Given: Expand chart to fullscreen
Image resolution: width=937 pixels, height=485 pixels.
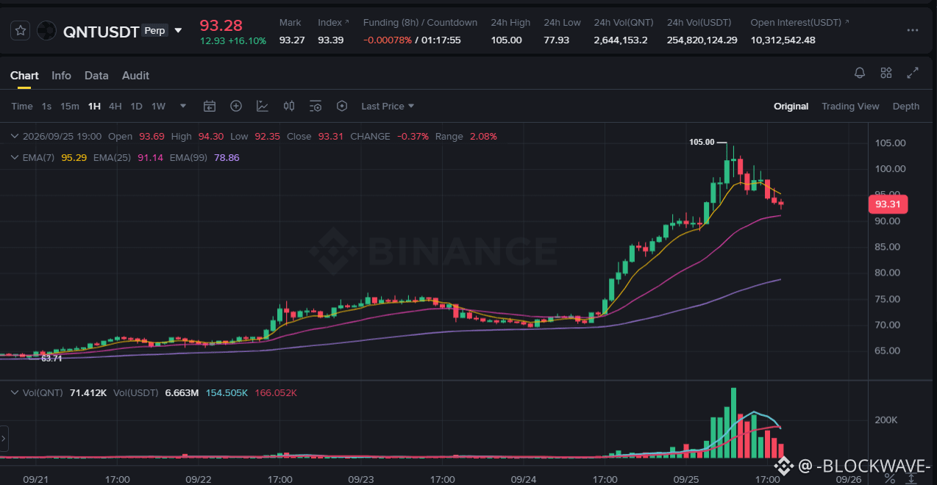Looking at the screenshot, I should click(x=913, y=73).
